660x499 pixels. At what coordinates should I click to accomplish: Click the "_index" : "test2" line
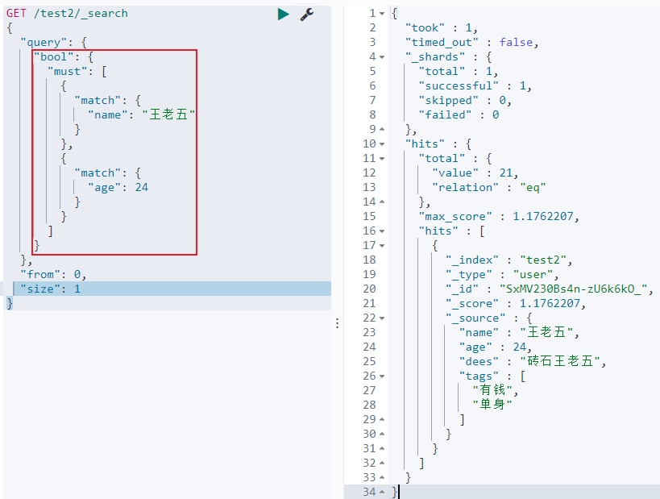point(508,260)
